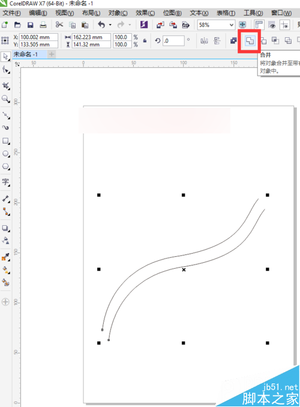300x407 pixels.
Task: Click the Export icon
Action: [x=173, y=25]
